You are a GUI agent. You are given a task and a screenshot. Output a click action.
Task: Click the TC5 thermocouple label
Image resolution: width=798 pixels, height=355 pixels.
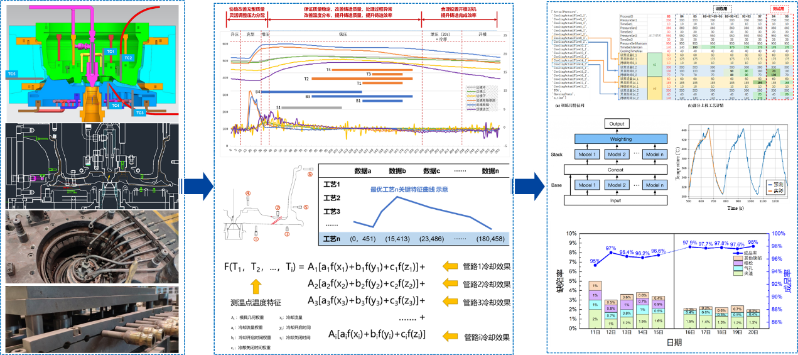pos(12,74)
